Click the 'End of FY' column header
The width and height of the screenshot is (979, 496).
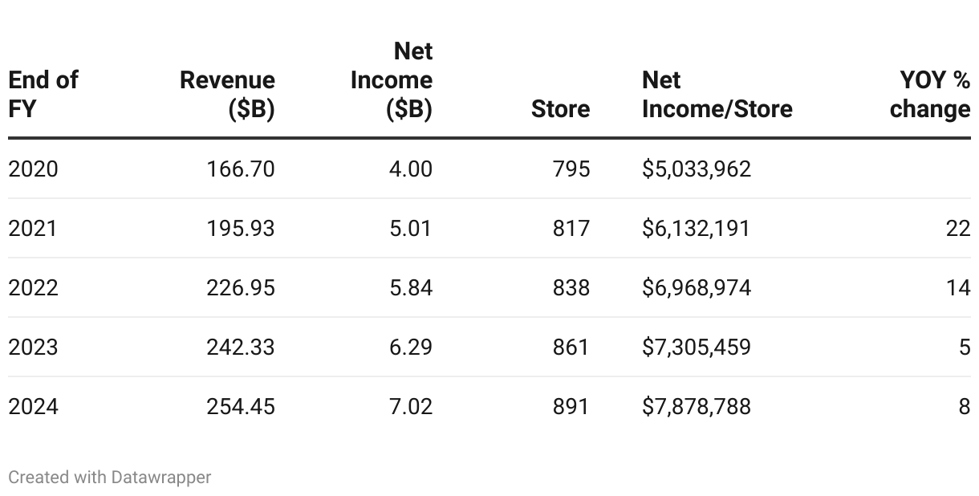(43, 94)
